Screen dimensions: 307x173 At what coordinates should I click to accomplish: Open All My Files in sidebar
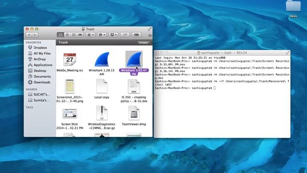39,53
